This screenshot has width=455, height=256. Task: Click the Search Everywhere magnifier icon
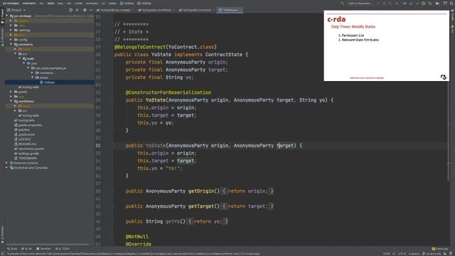[451, 3]
